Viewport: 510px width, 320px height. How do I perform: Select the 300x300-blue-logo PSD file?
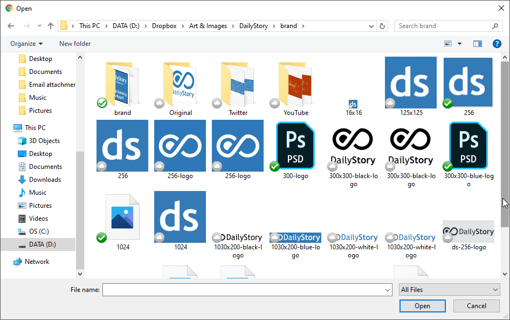click(x=468, y=154)
